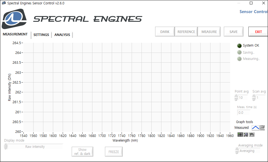Start a scan with the MEASURE button
This screenshot has height=162, width=268.
click(x=209, y=32)
